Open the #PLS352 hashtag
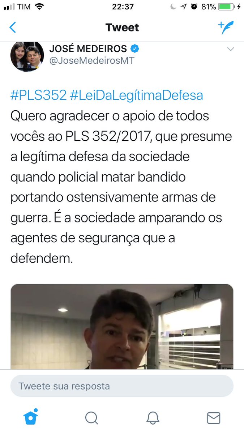244x434 pixels. [39, 95]
